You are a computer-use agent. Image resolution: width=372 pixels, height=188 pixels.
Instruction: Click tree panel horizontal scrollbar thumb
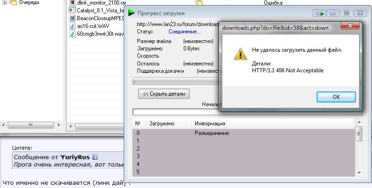tap(31, 125)
